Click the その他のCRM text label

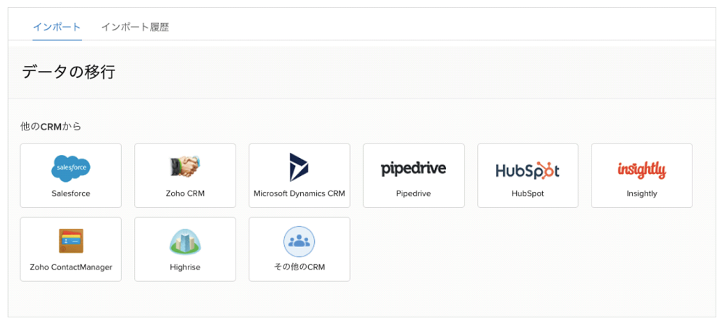[x=299, y=267]
